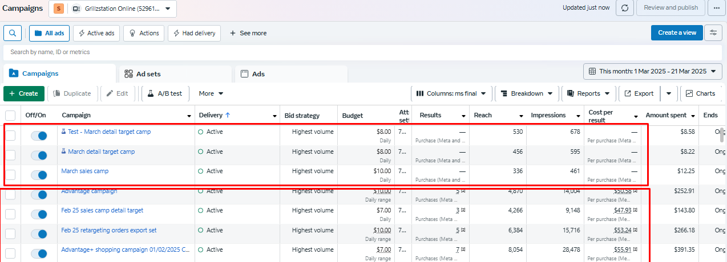Click the A/B test flask button
Screen dimensions: 727x262
[x=164, y=93]
